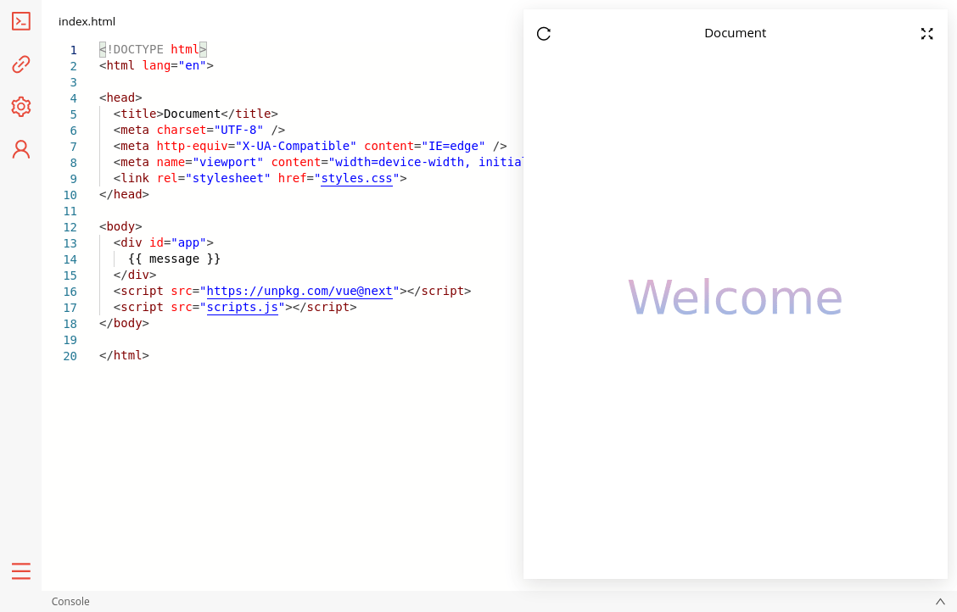Click the <html lang="en"> line
Viewport: 957px width, 612px height.
[156, 65]
